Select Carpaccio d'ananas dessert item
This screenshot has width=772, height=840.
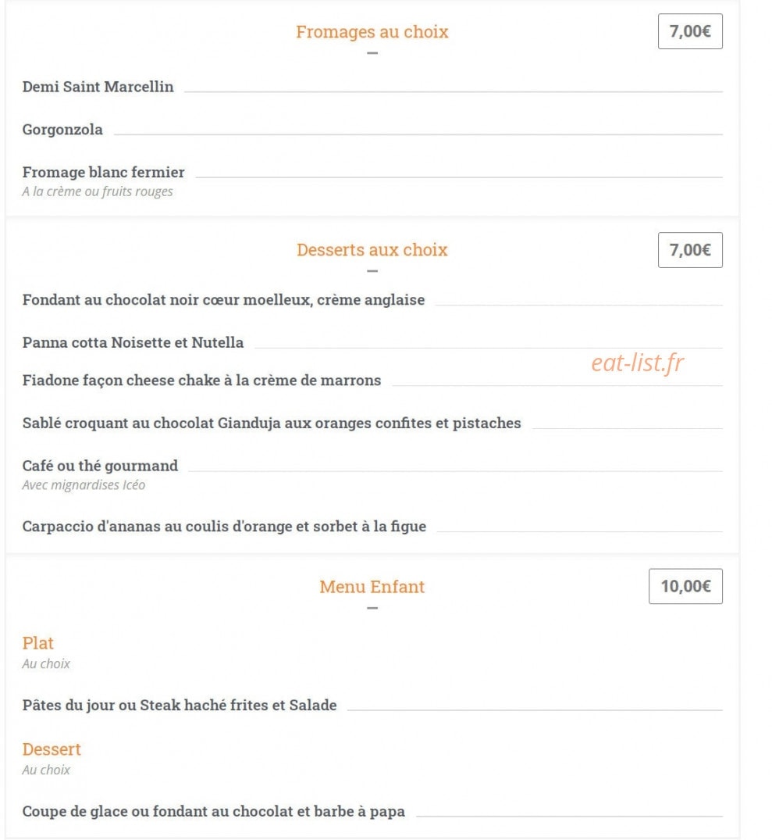(224, 527)
